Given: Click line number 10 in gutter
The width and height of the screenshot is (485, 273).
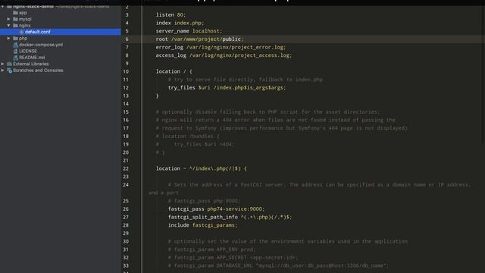Looking at the screenshot, I should (126, 71).
